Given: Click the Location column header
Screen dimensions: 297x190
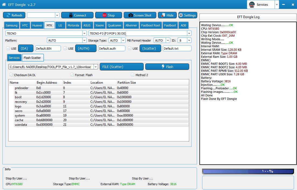Looking at the screenshot, I should pyautogui.click(x=103, y=83).
